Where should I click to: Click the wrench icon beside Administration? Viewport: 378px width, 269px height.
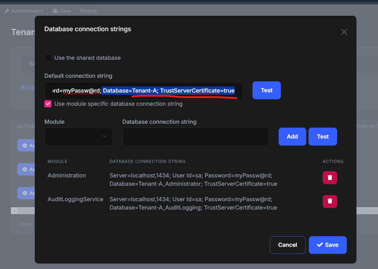[x=7, y=11]
